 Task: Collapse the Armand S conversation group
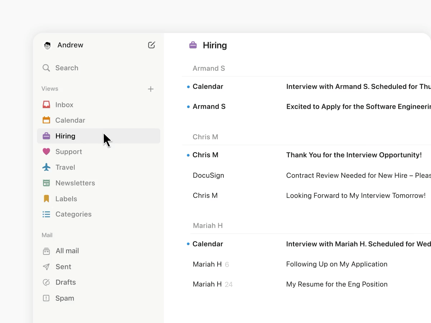209,68
